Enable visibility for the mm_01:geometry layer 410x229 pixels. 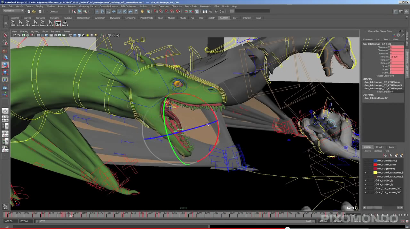[365, 168]
